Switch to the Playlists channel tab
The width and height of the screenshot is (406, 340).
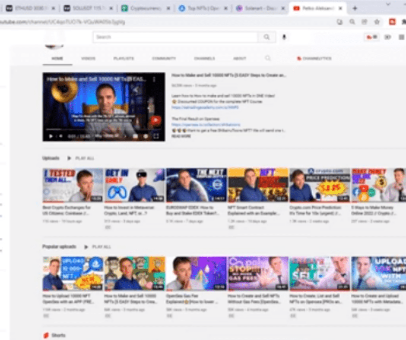pyautogui.click(x=124, y=58)
